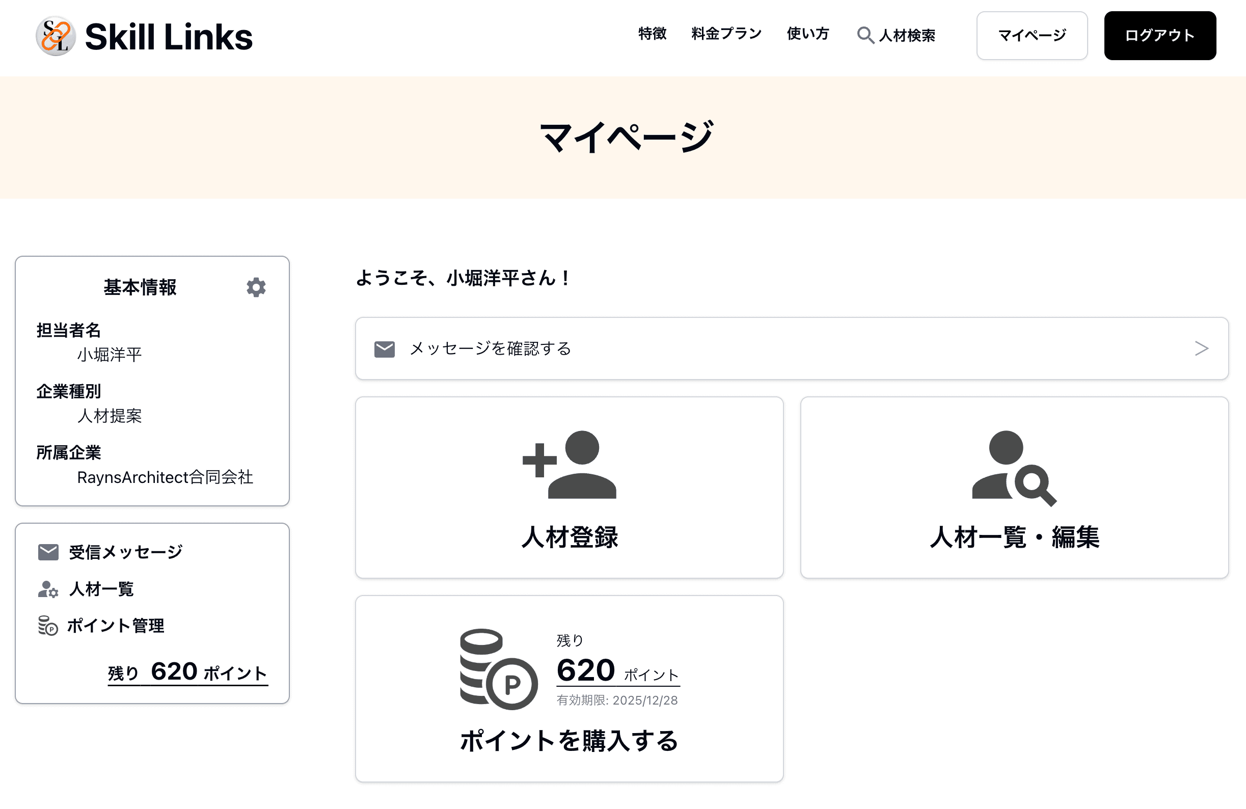
Task: Open the sidebar 残り 620 ポイント link
Action: point(187,672)
